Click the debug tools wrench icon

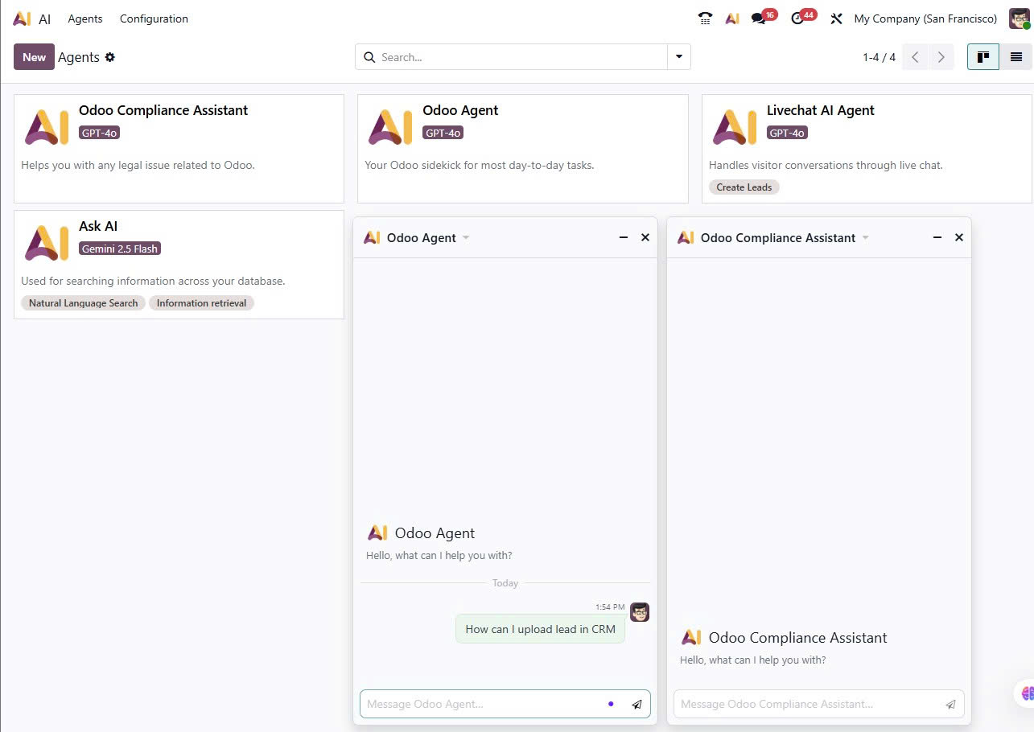tap(836, 19)
